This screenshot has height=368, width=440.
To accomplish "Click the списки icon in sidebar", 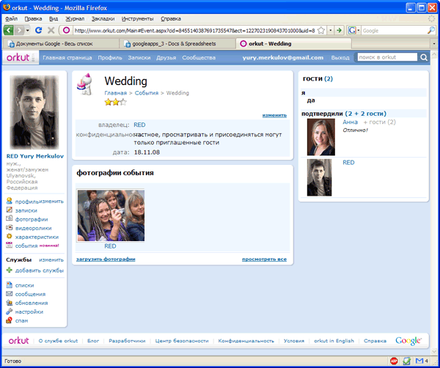I will [10, 284].
